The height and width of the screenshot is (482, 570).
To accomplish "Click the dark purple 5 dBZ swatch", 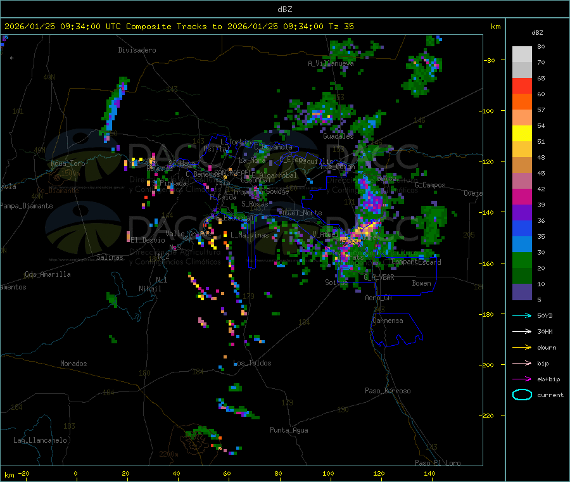I will click(522, 291).
